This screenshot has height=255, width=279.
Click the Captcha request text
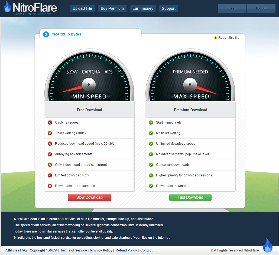[67, 122]
